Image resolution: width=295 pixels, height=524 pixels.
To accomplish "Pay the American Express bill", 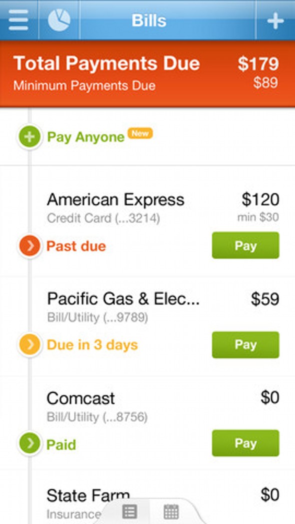I will pos(245,245).
